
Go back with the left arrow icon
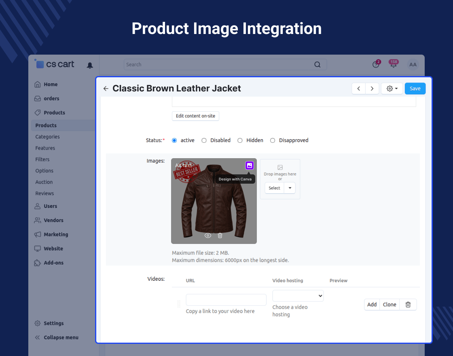[106, 89]
